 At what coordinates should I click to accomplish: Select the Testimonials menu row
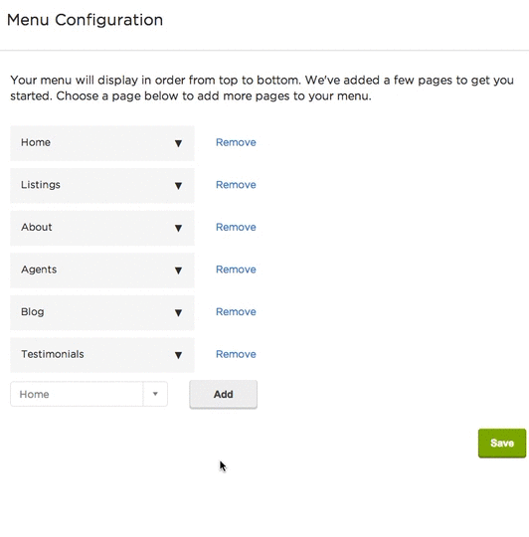tap(102, 355)
